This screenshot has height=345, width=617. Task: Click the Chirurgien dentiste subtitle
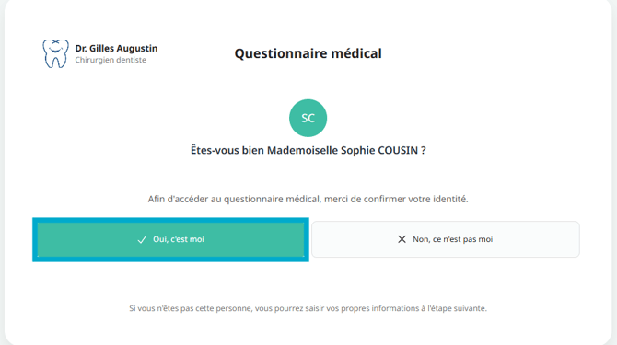pyautogui.click(x=111, y=60)
